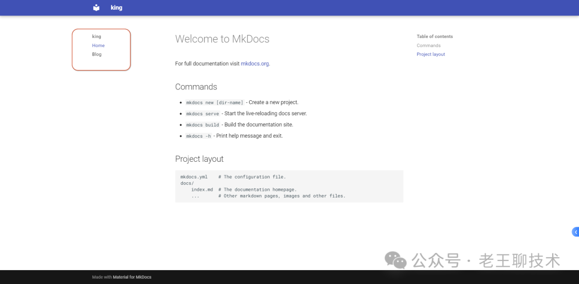This screenshot has width=579, height=284.
Task: Click 'docs/' line in code block
Action: click(187, 183)
